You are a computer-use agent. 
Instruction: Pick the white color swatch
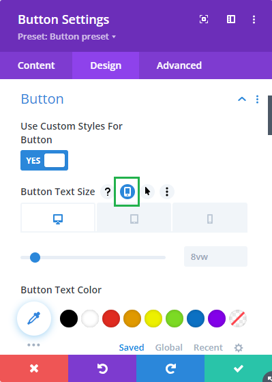[x=90, y=319]
